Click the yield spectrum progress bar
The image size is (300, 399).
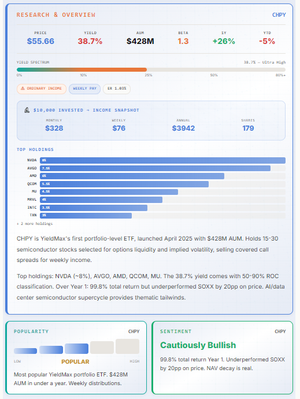151,69
